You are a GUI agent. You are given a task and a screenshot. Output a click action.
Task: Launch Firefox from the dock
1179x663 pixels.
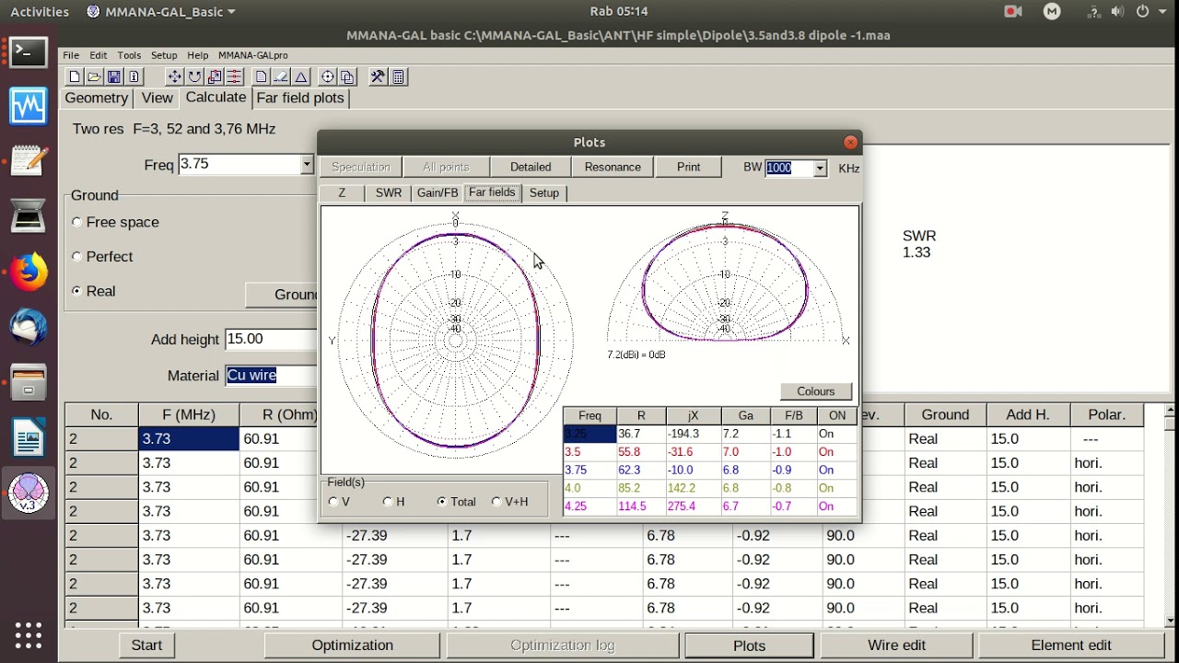28,273
